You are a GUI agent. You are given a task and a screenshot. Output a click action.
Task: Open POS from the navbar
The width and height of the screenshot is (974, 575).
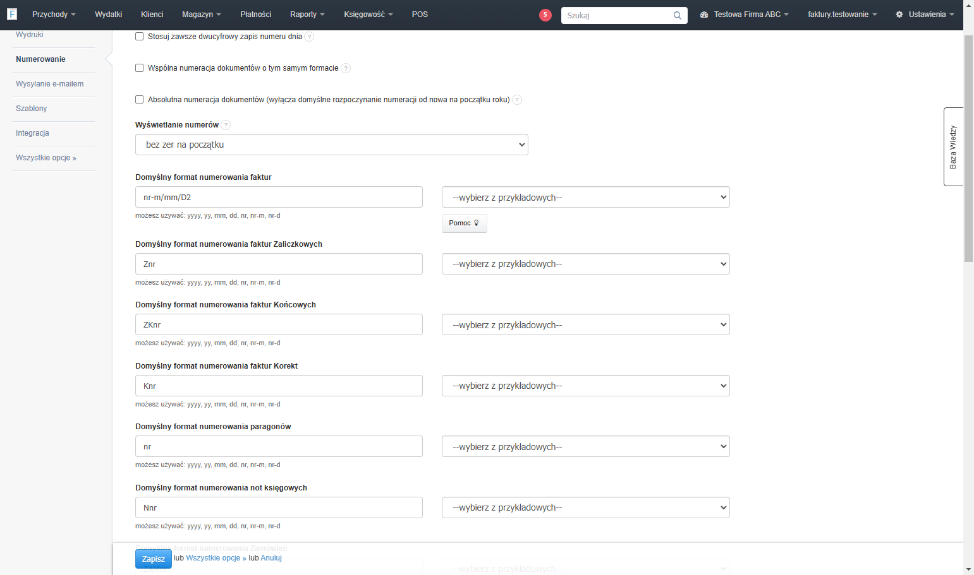pyautogui.click(x=420, y=15)
